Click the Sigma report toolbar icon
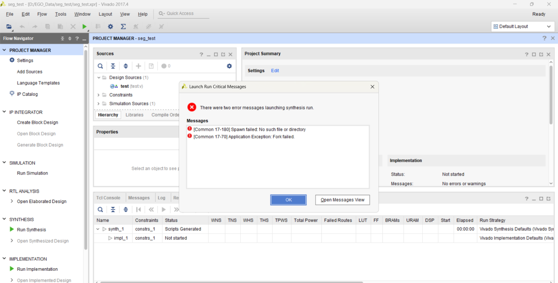This screenshot has width=558, height=283. click(x=123, y=27)
